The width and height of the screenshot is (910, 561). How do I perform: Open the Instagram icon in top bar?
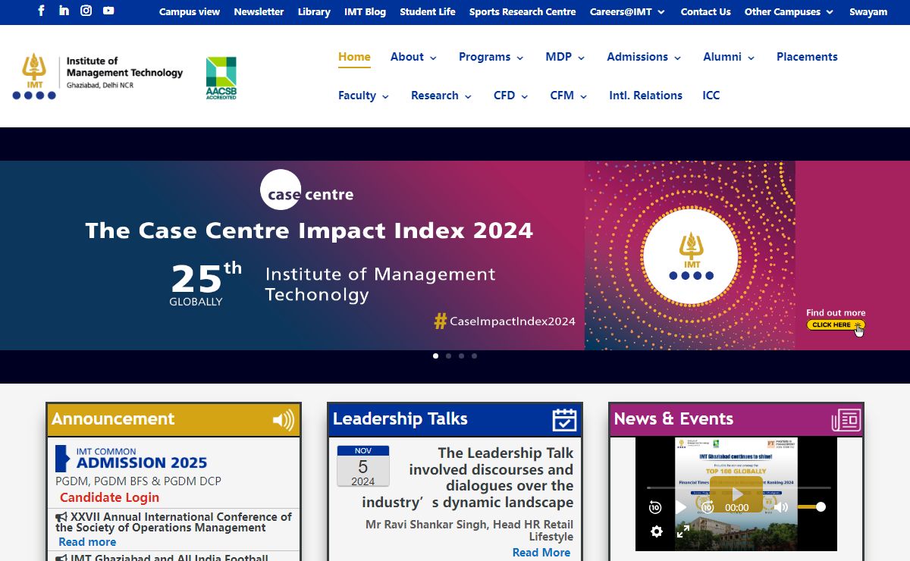tap(86, 11)
